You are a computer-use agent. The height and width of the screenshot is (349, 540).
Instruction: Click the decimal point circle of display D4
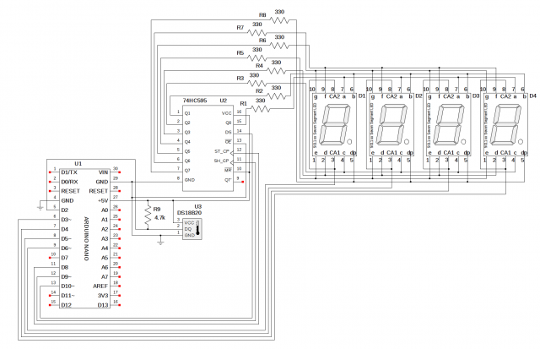521,142
